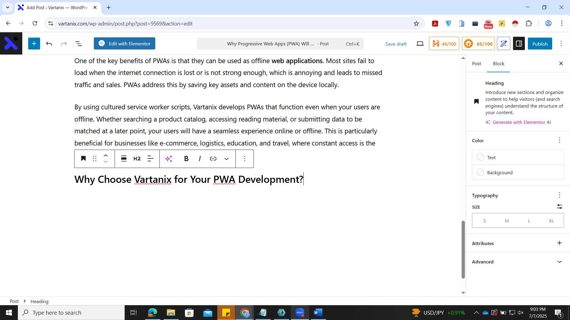Open the AI magic wand tool
The height and width of the screenshot is (320, 570).
coord(504,44)
